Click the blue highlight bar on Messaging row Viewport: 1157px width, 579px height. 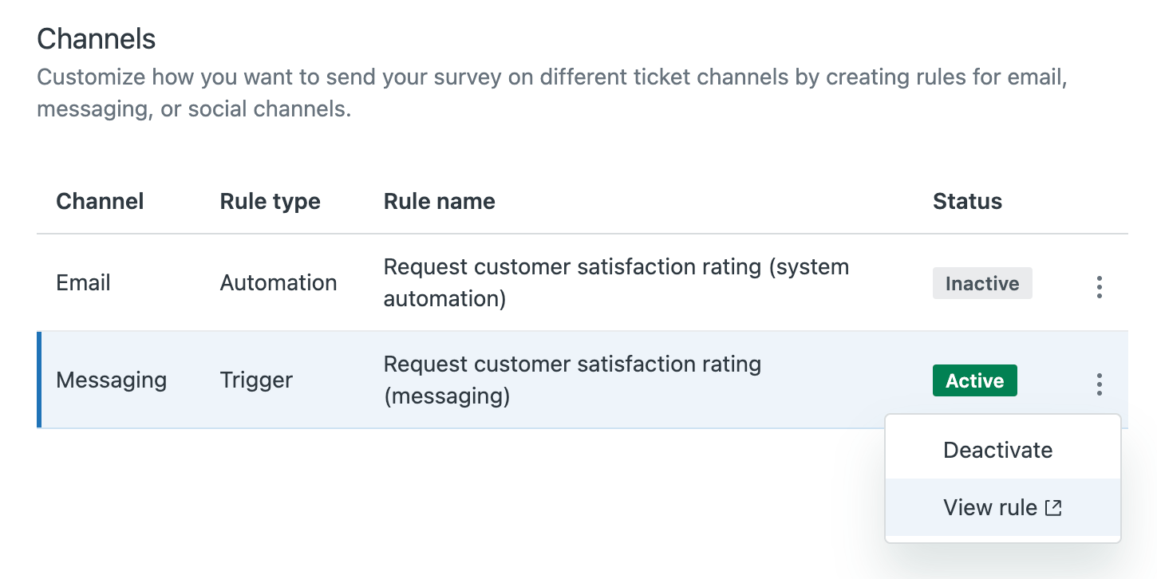click(x=39, y=380)
